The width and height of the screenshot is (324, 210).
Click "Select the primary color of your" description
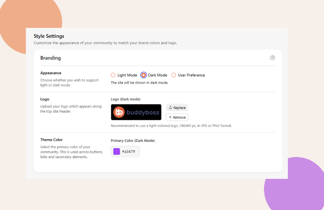coord(72,152)
